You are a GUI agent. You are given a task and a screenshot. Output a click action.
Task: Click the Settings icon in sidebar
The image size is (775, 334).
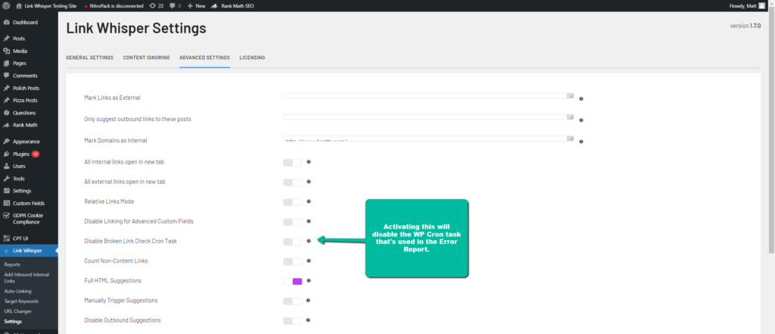point(6,191)
